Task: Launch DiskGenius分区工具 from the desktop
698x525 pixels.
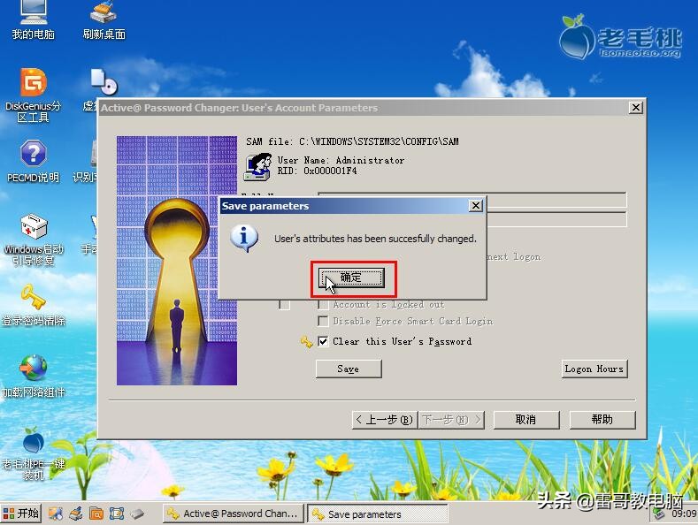Action: pyautogui.click(x=34, y=95)
